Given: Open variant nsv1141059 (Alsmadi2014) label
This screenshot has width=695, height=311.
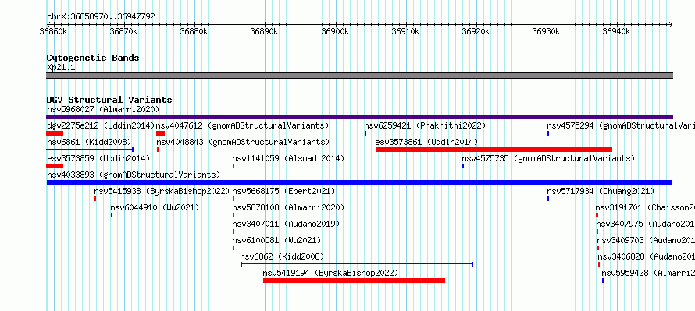Looking at the screenshot, I should pyautogui.click(x=288, y=158).
